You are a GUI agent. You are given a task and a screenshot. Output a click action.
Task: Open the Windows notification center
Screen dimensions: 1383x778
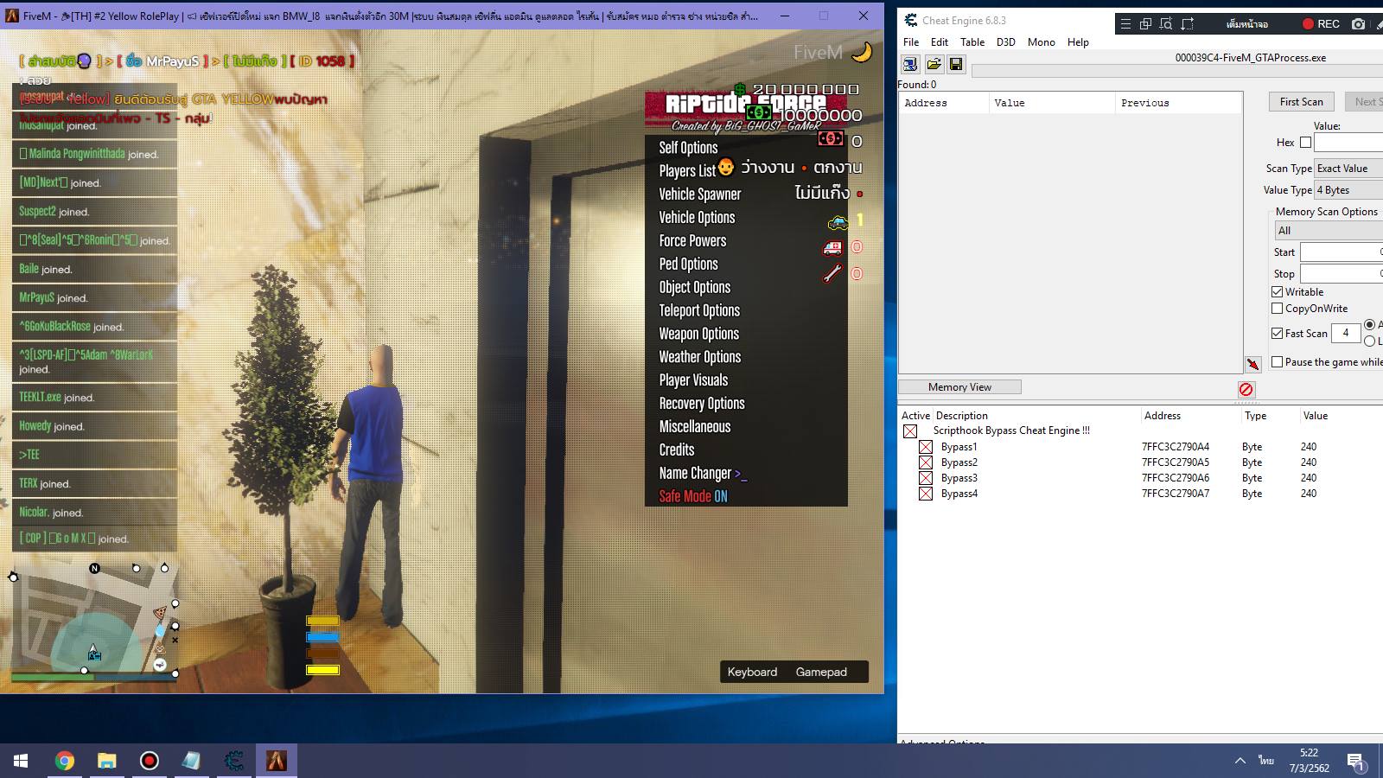point(1356,761)
